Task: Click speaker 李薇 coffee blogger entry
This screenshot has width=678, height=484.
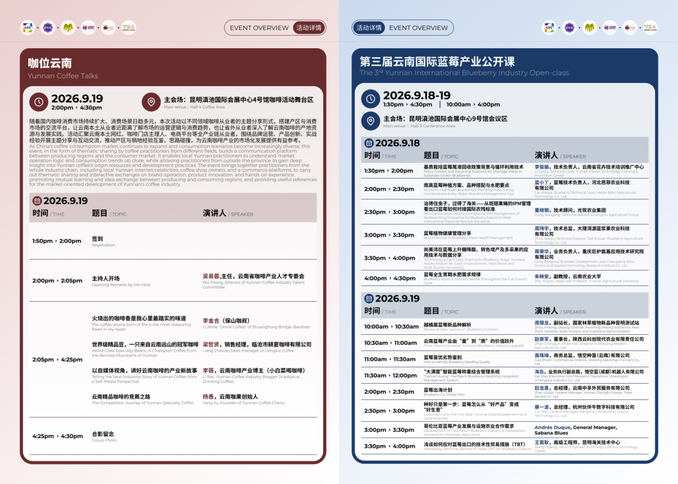Action: [x=254, y=376]
